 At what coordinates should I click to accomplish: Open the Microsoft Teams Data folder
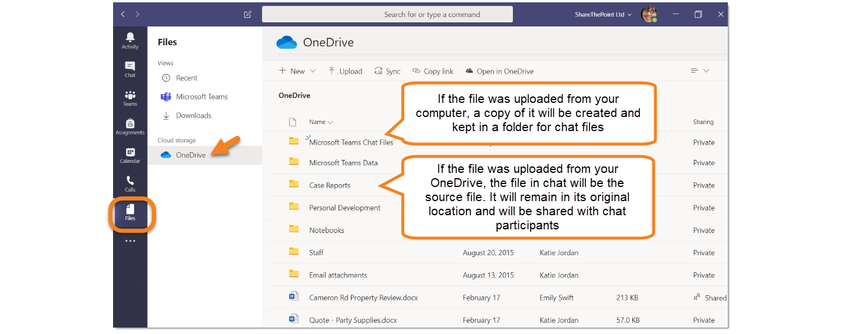coord(343,163)
